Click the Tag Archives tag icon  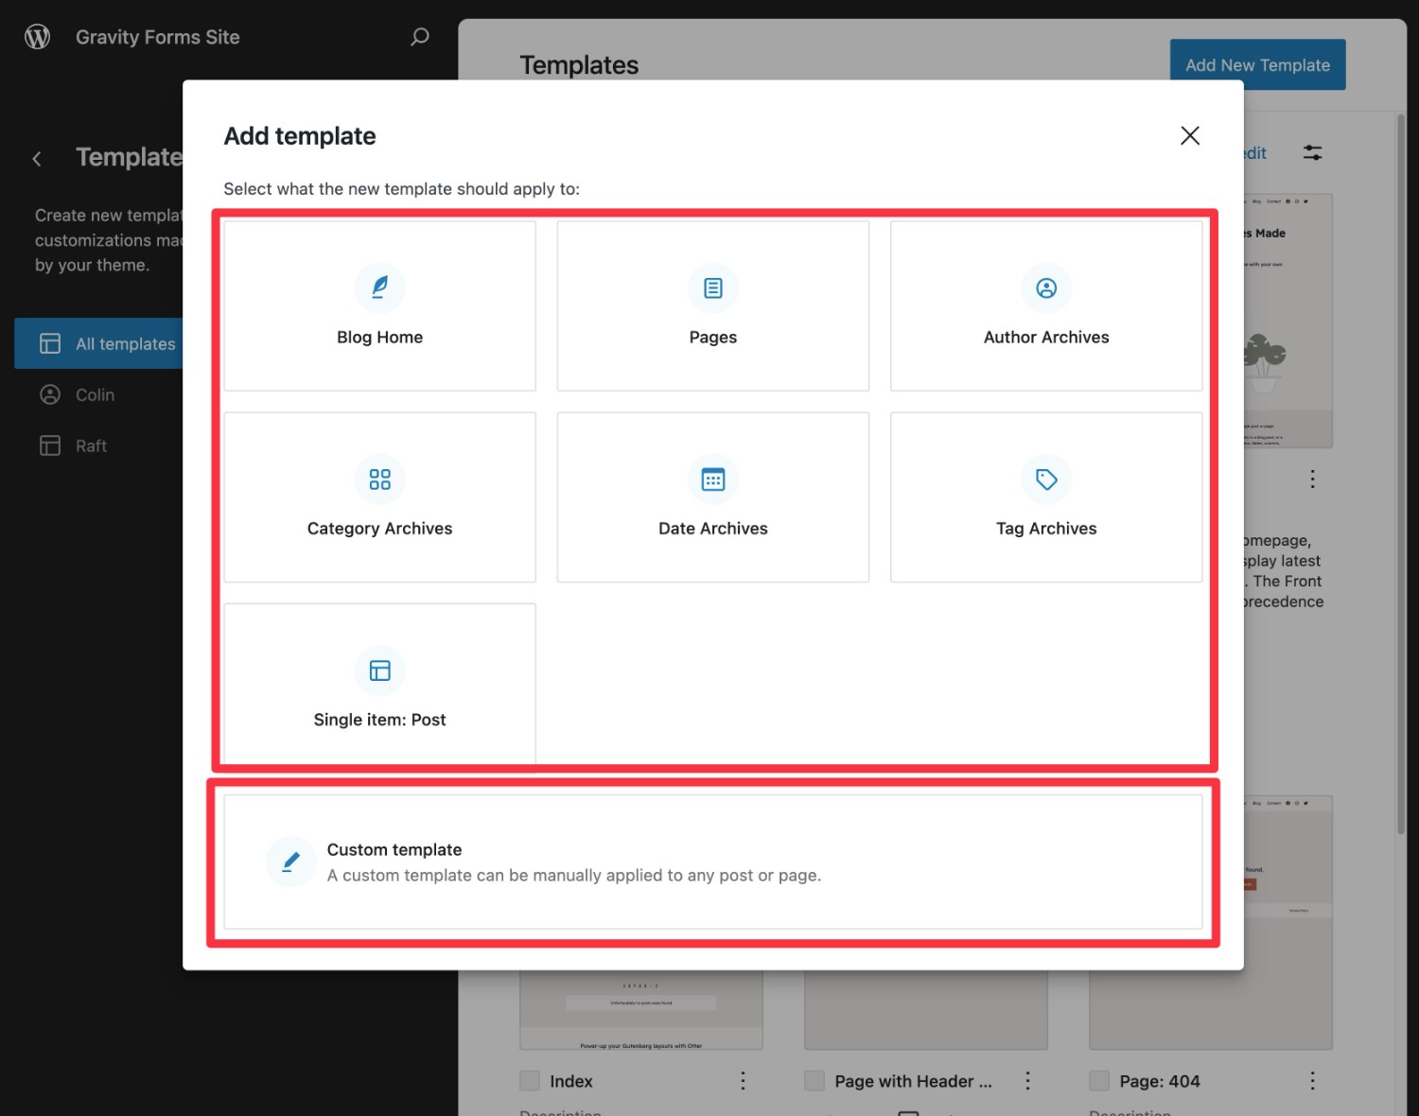[1046, 480]
